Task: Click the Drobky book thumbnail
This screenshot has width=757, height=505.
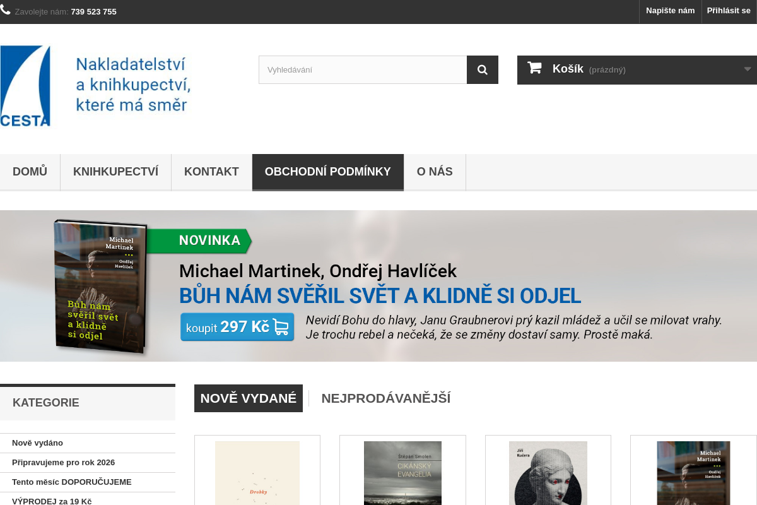Action: 257,473
